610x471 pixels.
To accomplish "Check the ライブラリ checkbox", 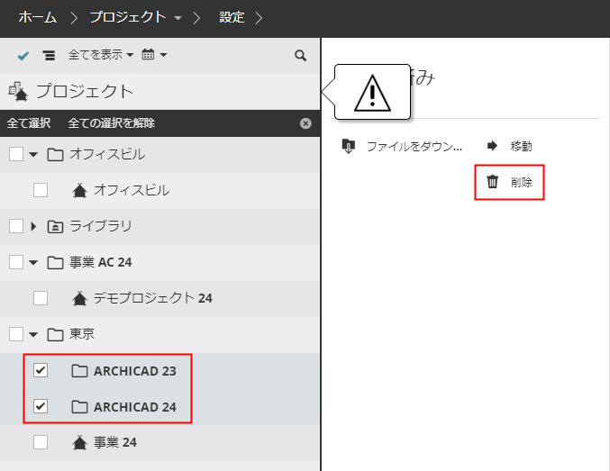I will pos(16,226).
